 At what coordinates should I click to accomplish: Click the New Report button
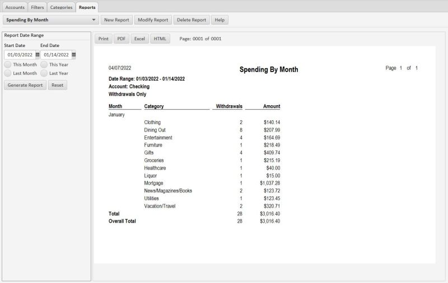116,20
